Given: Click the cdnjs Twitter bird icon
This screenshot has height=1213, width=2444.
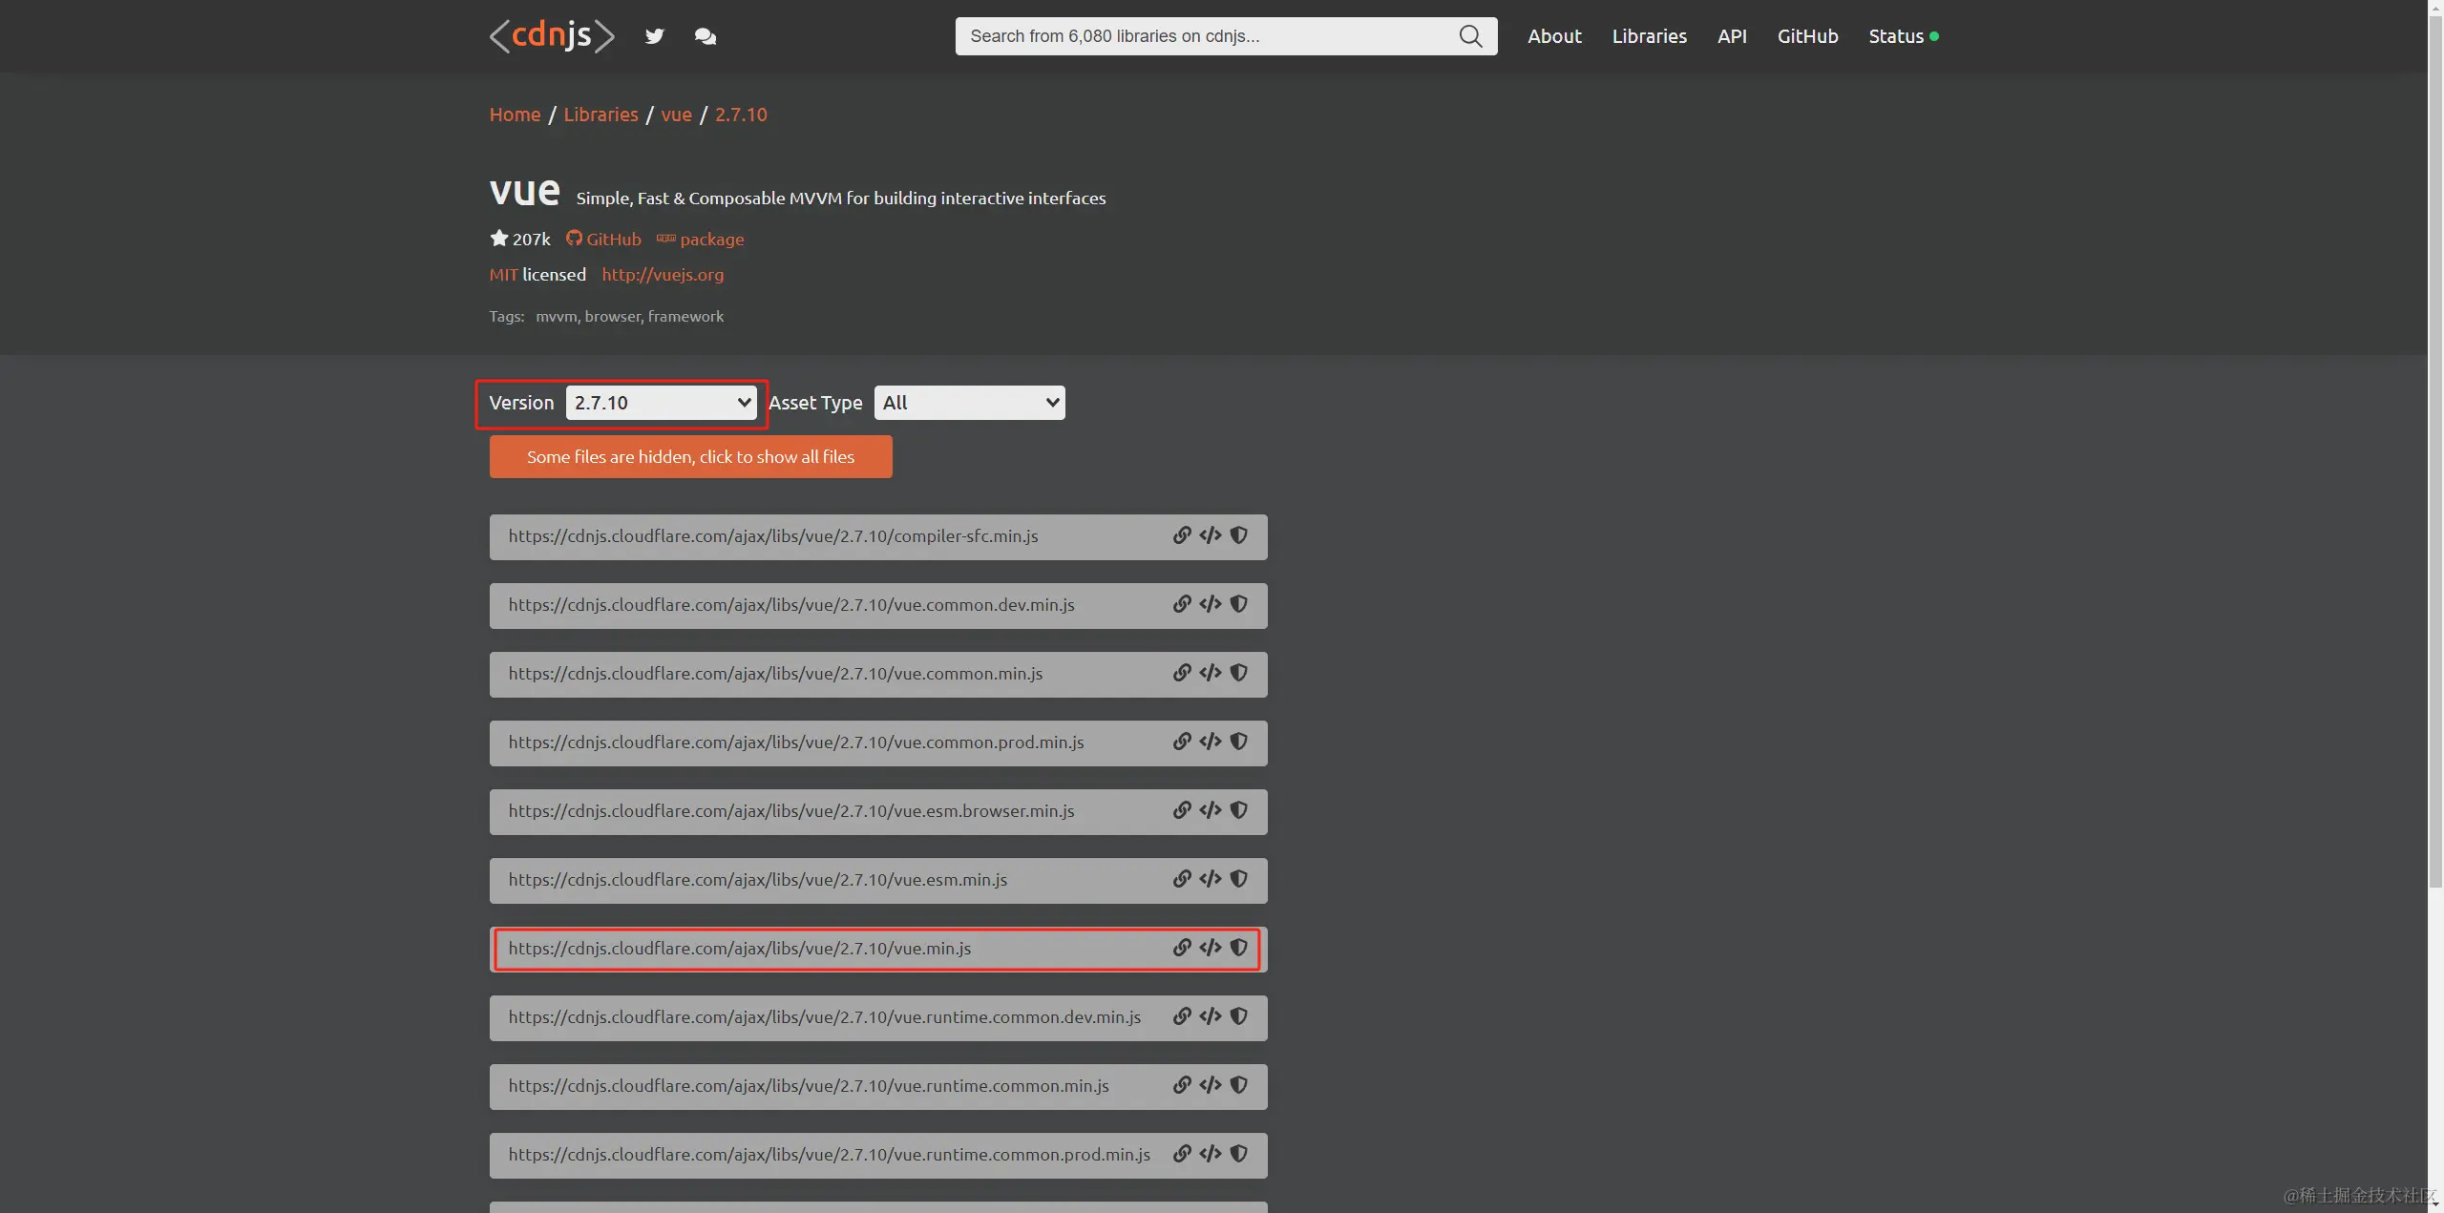Looking at the screenshot, I should pos(654,36).
